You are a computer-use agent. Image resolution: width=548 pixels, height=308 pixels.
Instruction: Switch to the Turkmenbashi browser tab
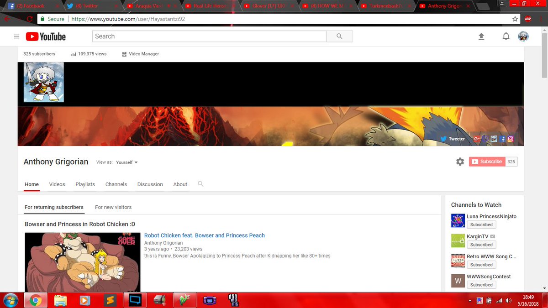tap(385, 6)
